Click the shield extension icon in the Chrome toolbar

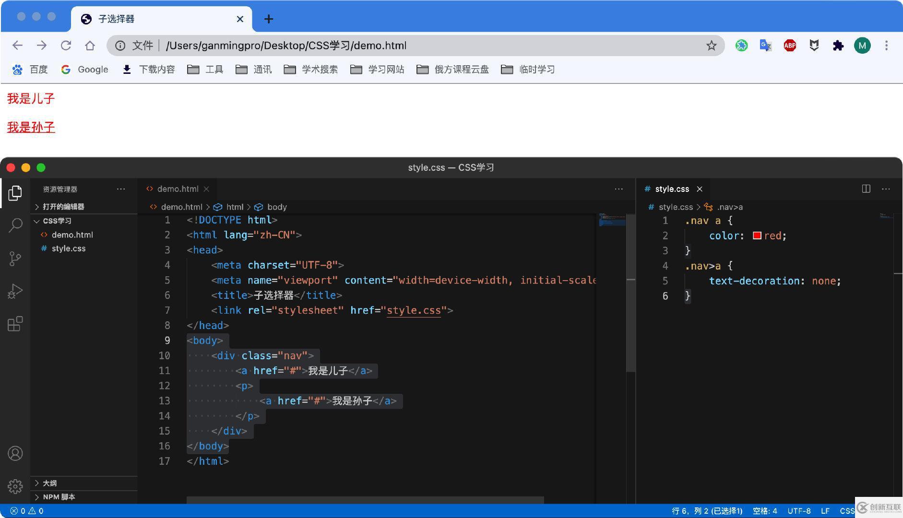point(814,46)
